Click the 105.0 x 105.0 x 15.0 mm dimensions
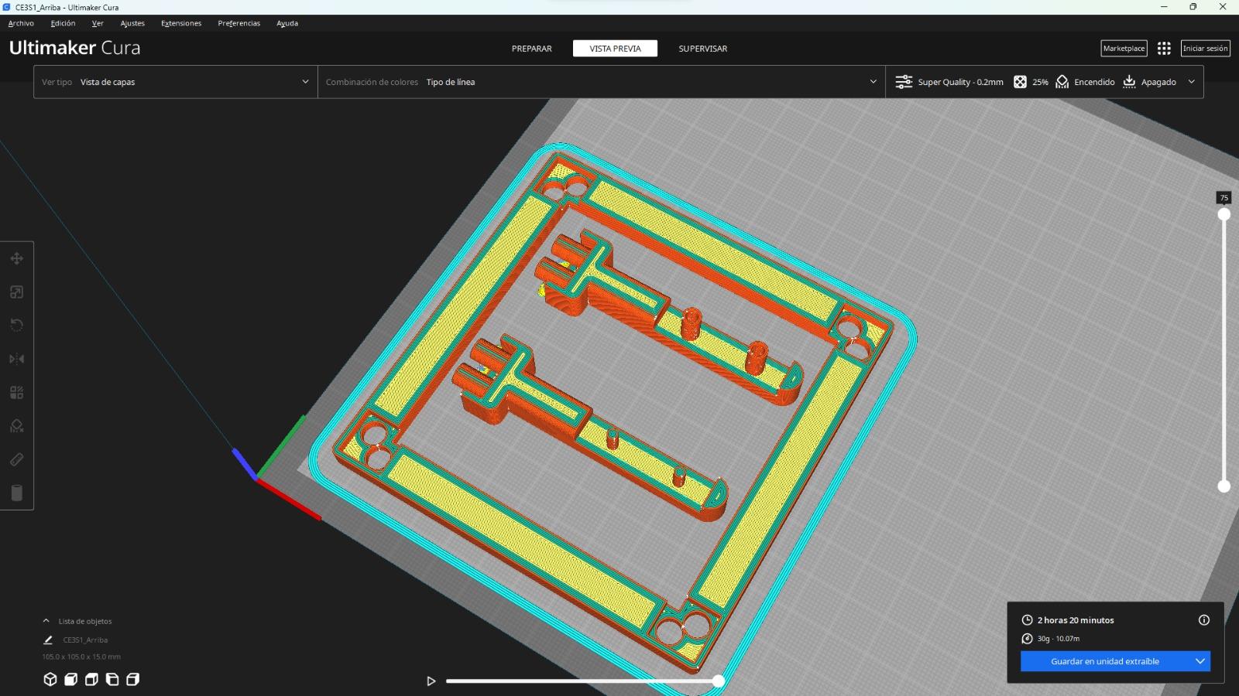This screenshot has width=1239, height=696. [x=81, y=657]
